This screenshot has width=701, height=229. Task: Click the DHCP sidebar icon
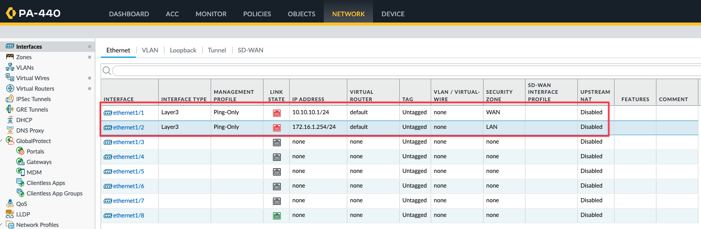click(10, 119)
